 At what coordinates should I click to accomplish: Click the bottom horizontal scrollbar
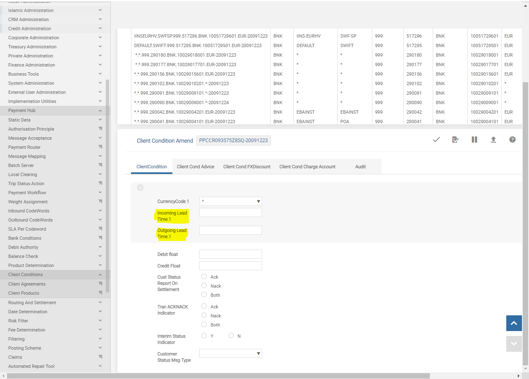pyautogui.click(x=218, y=376)
